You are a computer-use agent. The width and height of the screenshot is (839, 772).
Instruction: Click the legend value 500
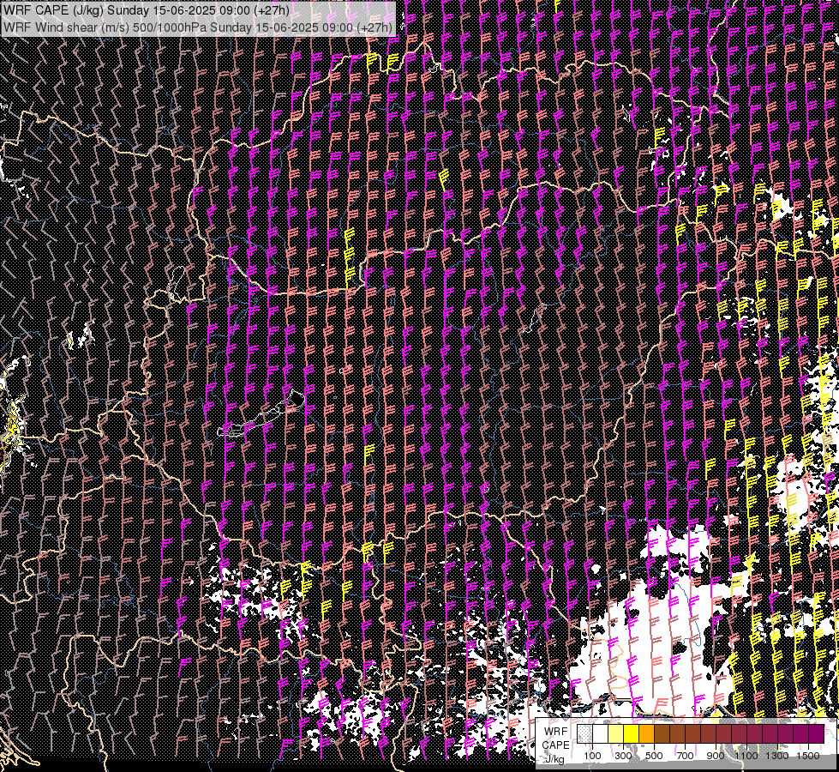click(x=654, y=756)
